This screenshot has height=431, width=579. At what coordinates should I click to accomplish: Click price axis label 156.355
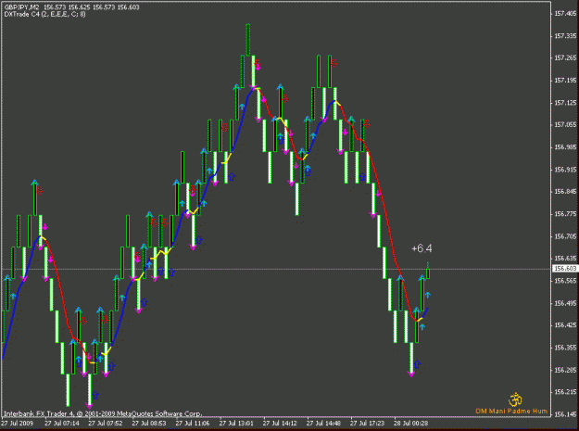(565, 348)
